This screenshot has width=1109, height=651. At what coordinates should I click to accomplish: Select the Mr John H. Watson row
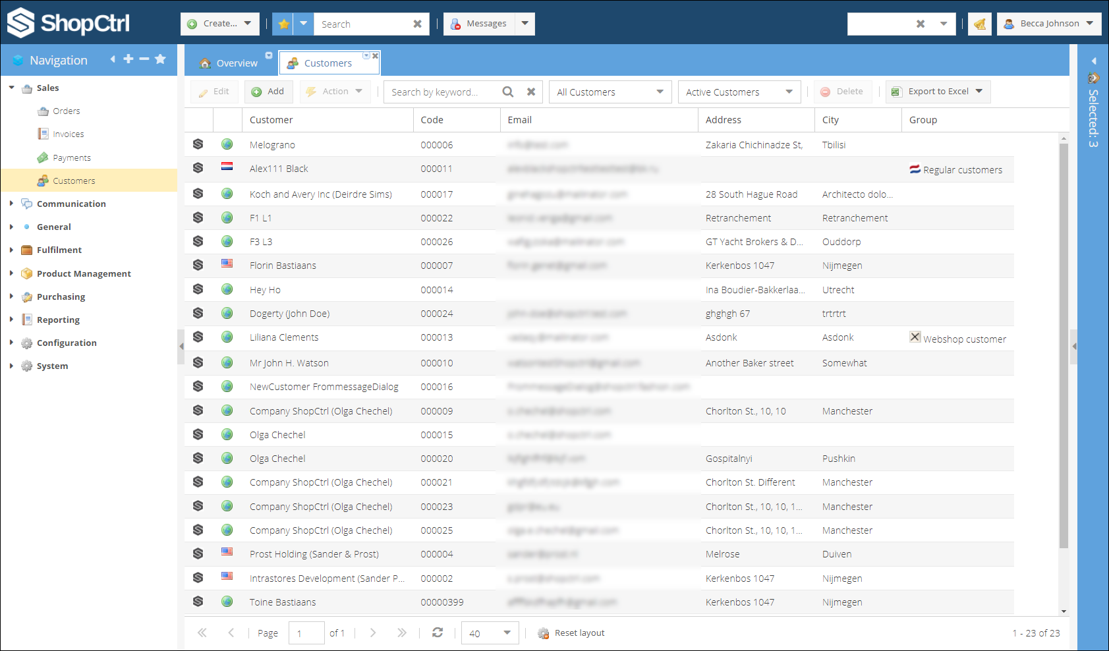tap(600, 363)
